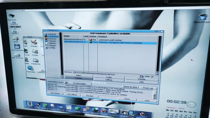Switch to the Classes section
Screen dimensions: 210x118
[x=52, y=41]
